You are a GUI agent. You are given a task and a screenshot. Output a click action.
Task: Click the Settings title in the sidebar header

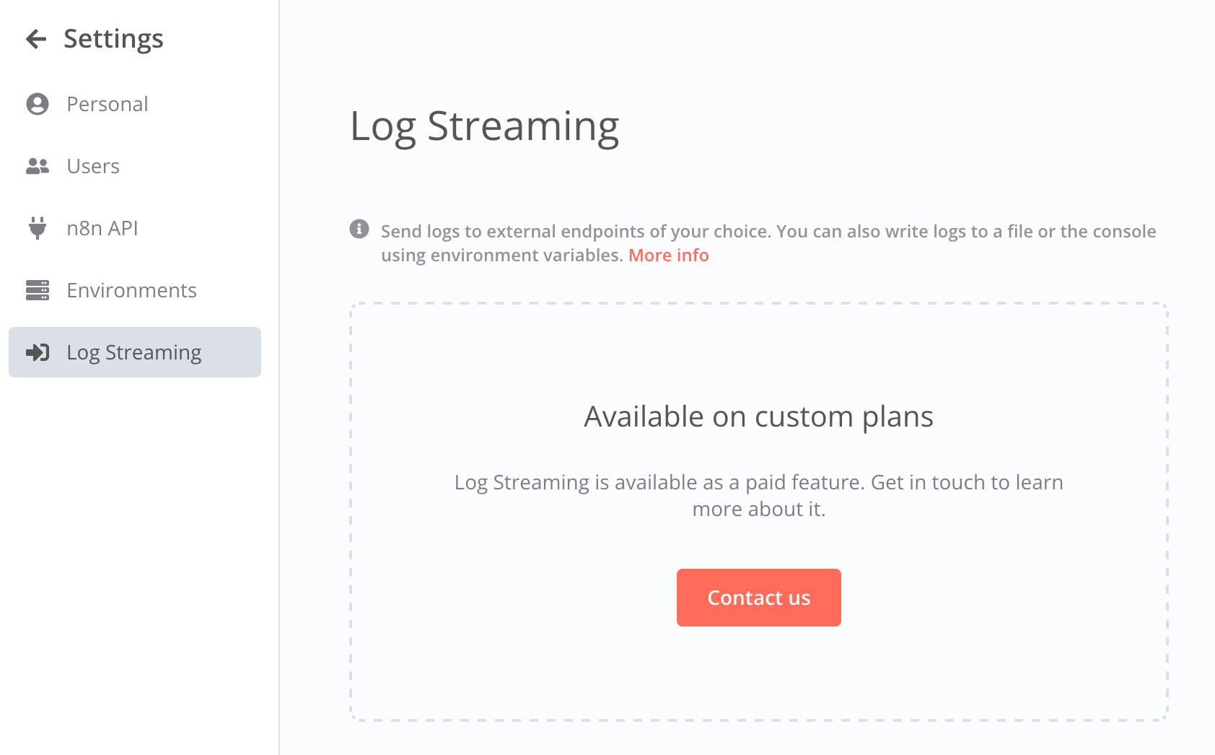113,39
